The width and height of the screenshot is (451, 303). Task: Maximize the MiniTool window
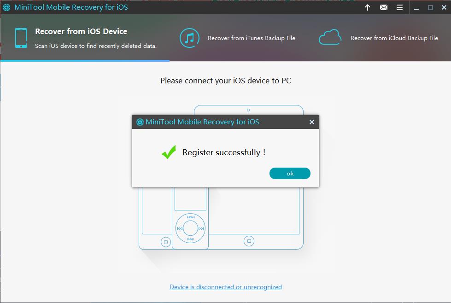[x=430, y=7]
